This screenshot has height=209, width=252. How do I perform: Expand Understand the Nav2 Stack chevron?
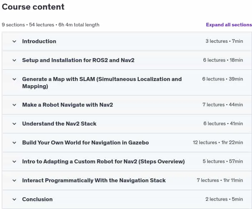14,124
